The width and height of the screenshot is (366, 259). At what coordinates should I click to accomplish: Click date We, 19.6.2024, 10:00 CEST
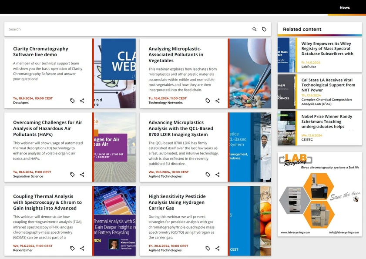[x=168, y=172]
